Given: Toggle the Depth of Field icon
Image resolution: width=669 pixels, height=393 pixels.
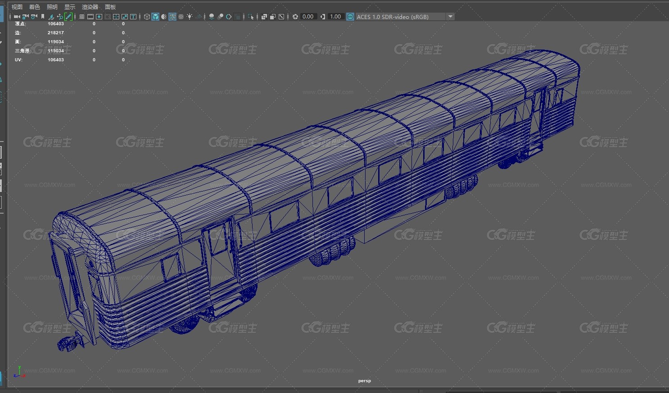Looking at the screenshot, I should [x=237, y=17].
